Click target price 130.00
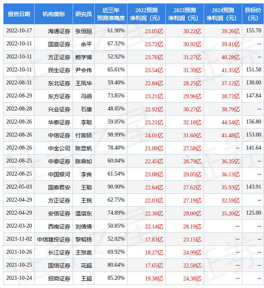 [x=254, y=83]
